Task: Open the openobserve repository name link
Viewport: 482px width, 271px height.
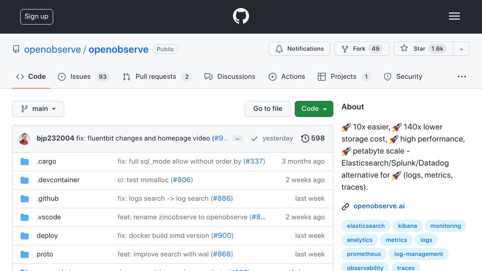Action: point(118,50)
